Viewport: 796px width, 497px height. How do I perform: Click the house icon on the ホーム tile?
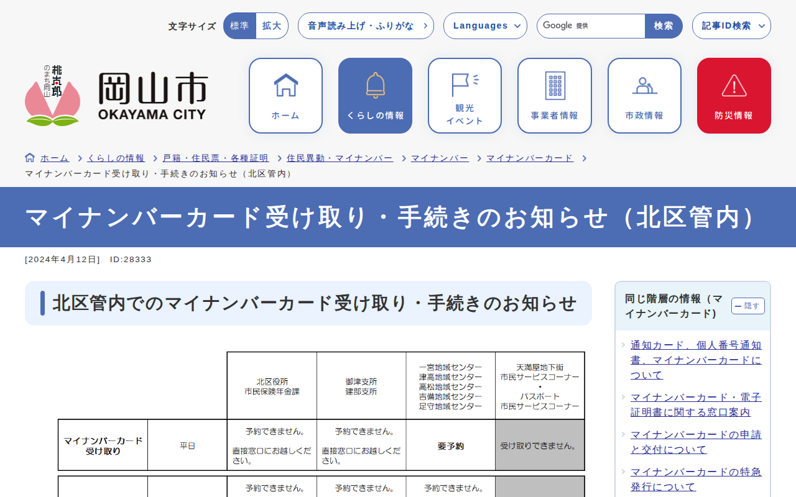coord(285,85)
